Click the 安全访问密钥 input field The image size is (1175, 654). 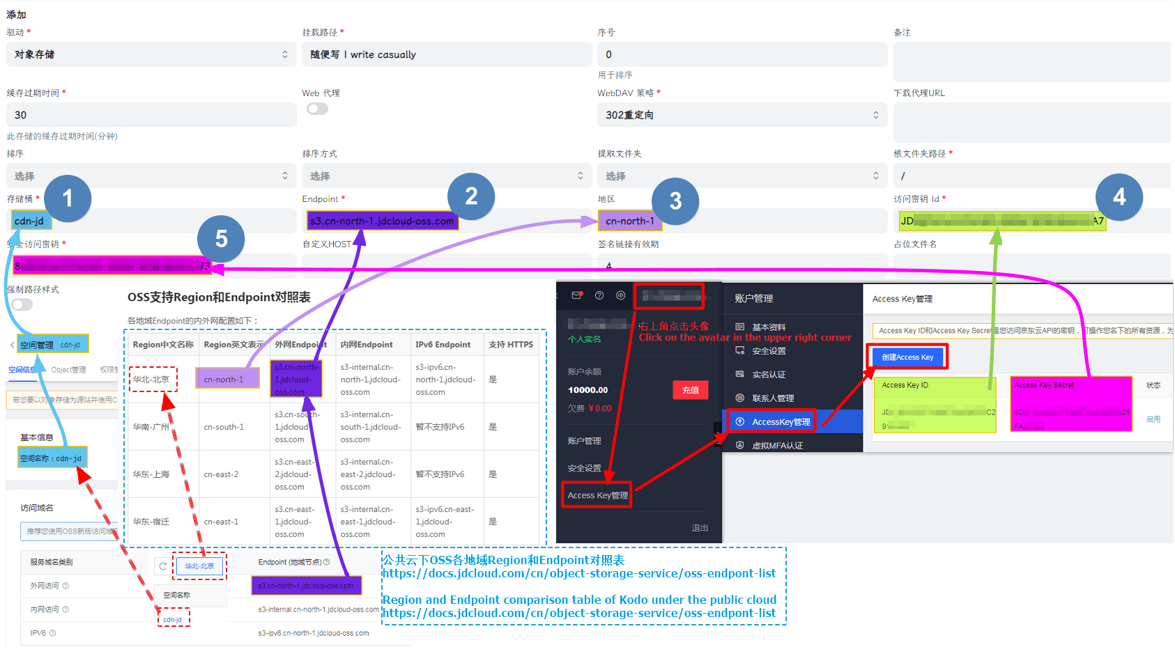(151, 266)
